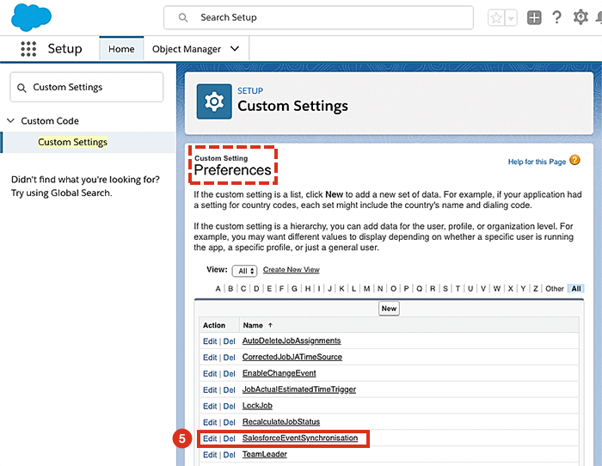
Task: Edit the SalesforceEventSynchronisation setting
Action: [210, 438]
